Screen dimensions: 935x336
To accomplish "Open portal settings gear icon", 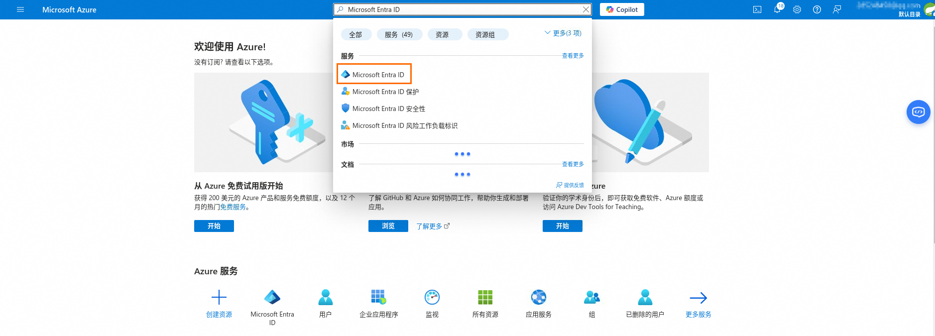I will pos(797,9).
